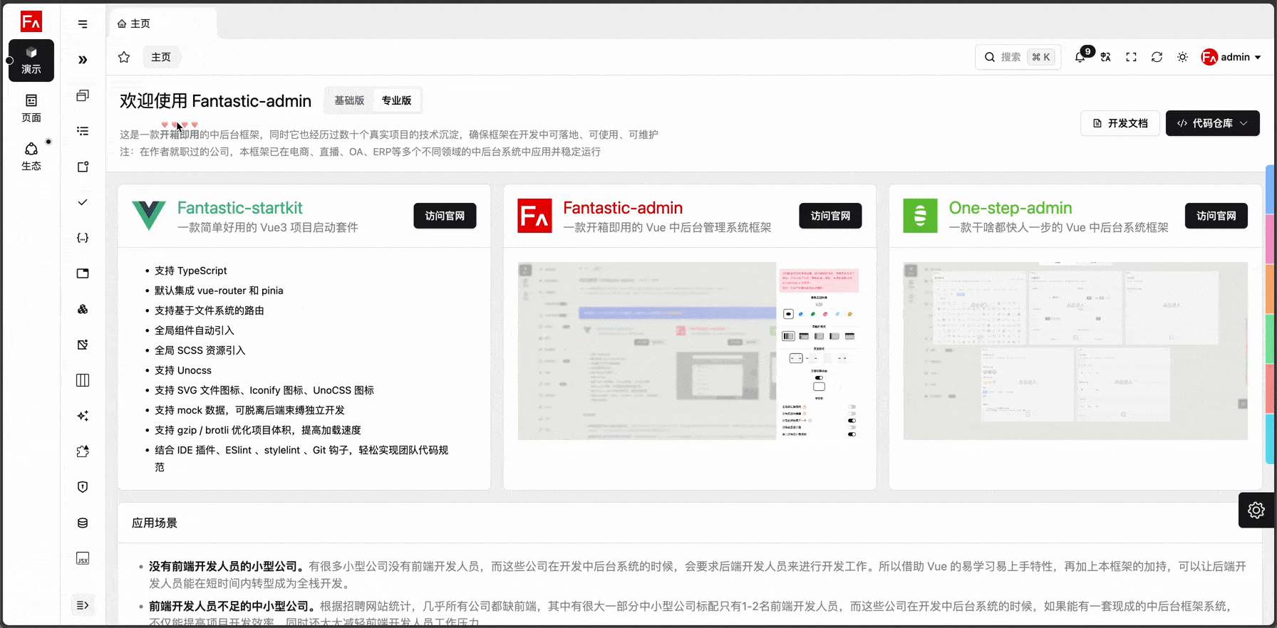Favorite this page with the star icon

coord(124,57)
